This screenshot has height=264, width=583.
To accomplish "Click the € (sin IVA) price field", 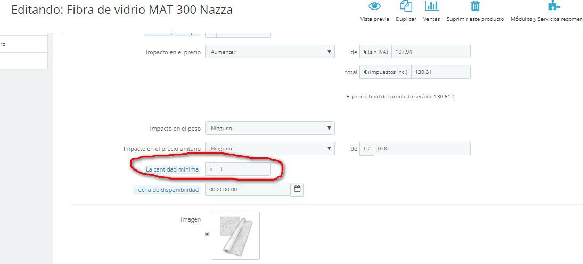I will click(x=431, y=52).
